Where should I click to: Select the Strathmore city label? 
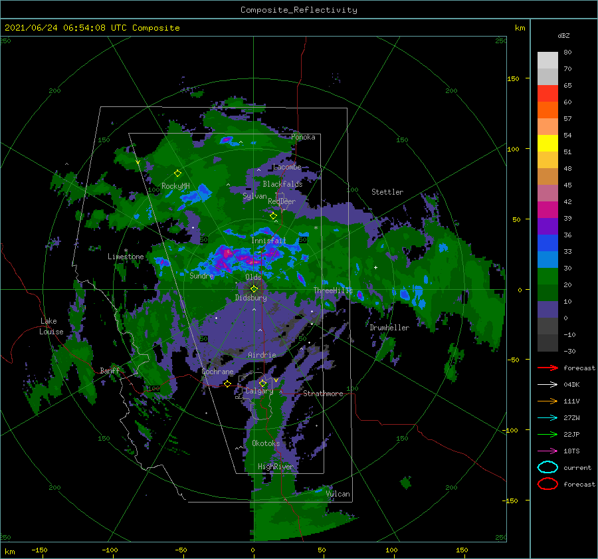(x=323, y=393)
